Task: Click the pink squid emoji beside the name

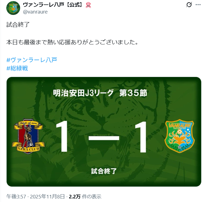Action: [88, 5]
